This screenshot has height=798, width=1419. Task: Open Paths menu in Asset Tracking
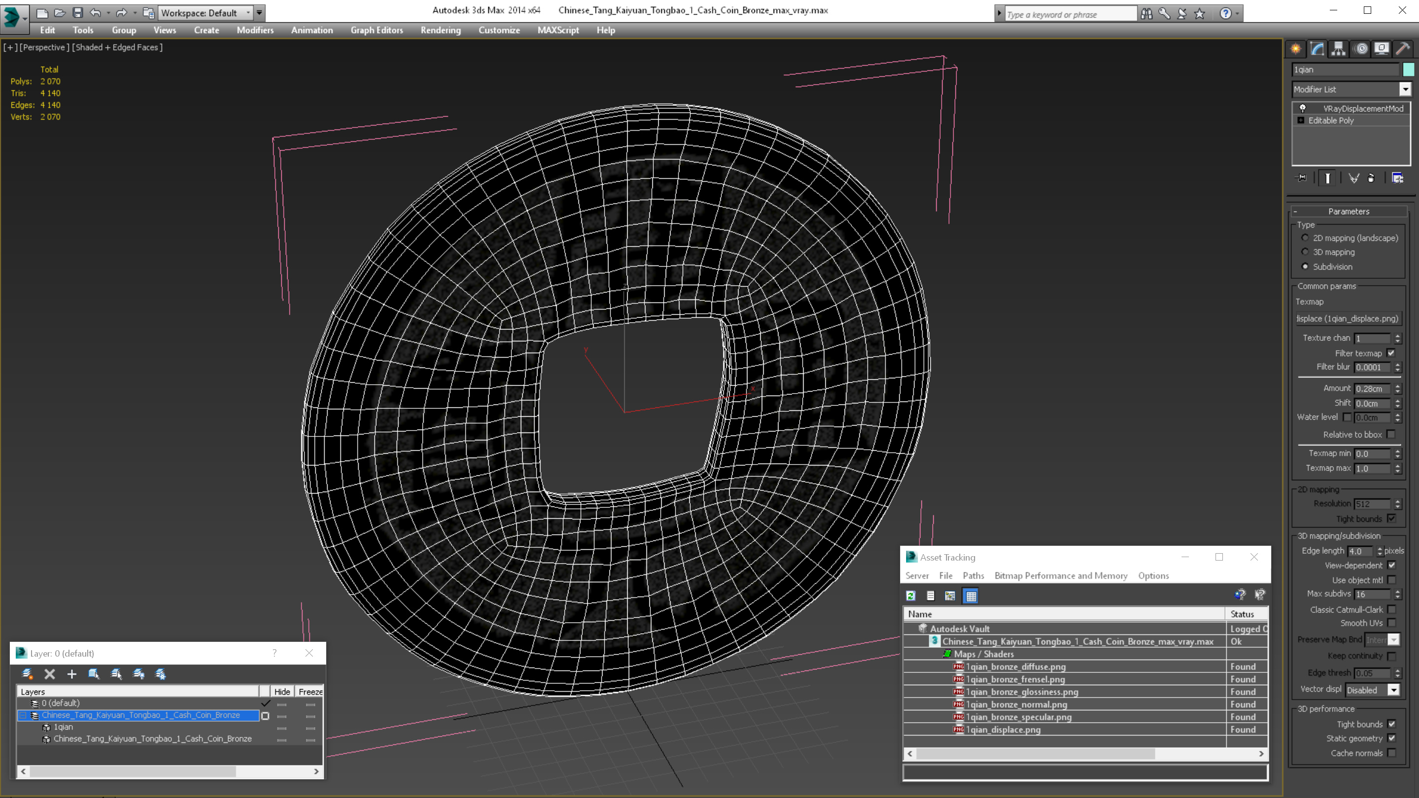[x=974, y=575]
